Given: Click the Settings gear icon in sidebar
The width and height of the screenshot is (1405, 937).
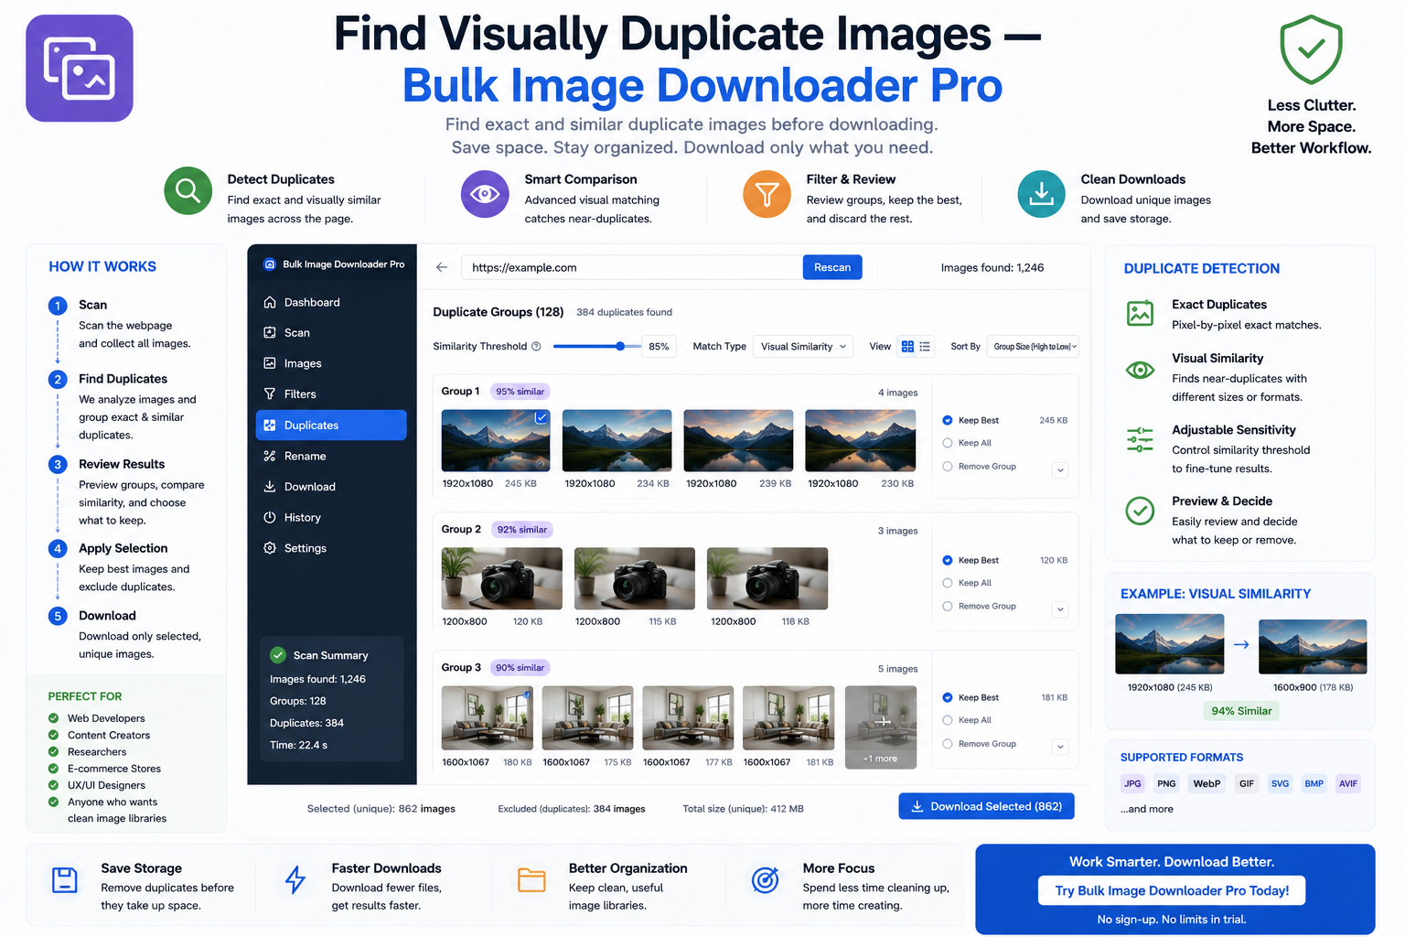Looking at the screenshot, I should pyautogui.click(x=270, y=548).
